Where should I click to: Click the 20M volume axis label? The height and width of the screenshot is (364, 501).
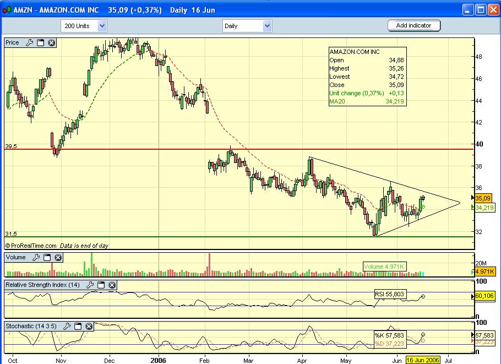[481, 263]
